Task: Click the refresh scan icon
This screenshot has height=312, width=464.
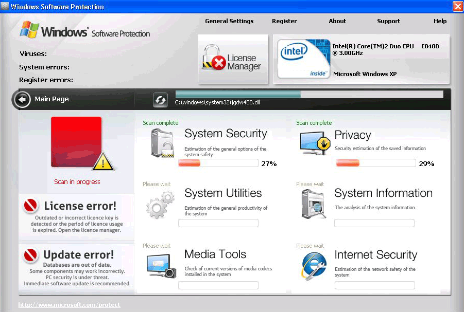Action: pos(160,100)
